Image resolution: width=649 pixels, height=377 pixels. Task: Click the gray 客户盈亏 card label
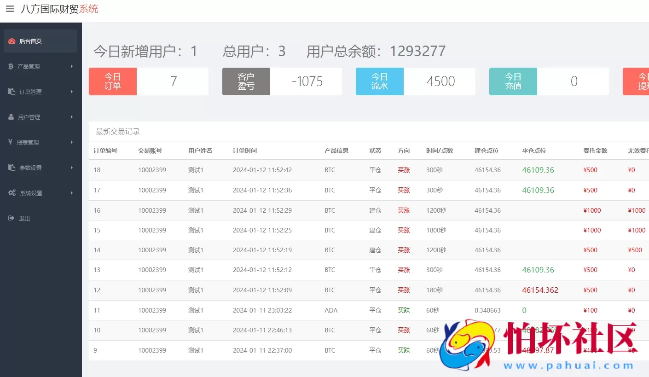(x=246, y=81)
